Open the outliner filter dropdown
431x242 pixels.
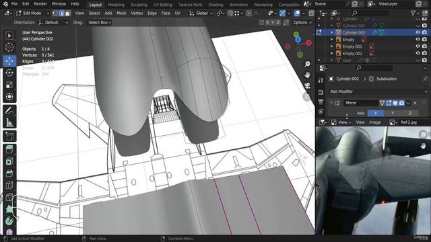pos(415,13)
